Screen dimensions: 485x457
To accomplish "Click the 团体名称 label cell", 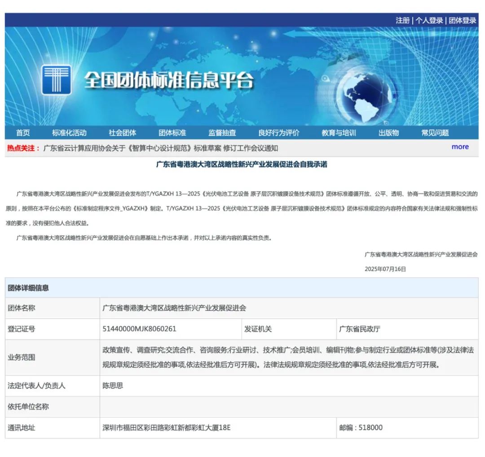I will point(52,308).
